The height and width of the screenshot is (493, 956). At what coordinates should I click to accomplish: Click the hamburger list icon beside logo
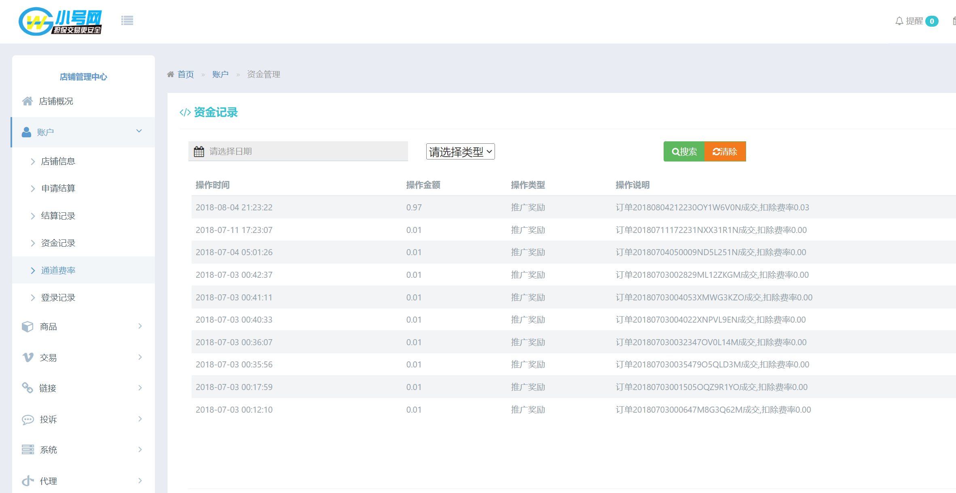pos(127,21)
